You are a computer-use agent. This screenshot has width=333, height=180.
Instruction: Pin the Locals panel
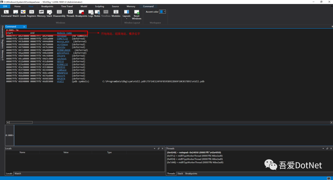coord(158,149)
